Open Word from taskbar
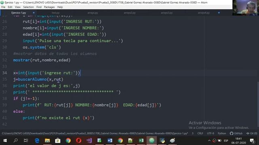Image resolution: width=259 pixels, height=145 pixels. tap(110, 141)
